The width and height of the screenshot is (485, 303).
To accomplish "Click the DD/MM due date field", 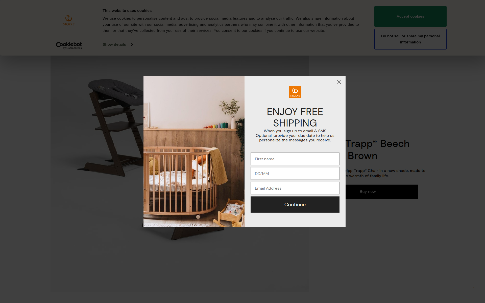I will tap(295, 173).
